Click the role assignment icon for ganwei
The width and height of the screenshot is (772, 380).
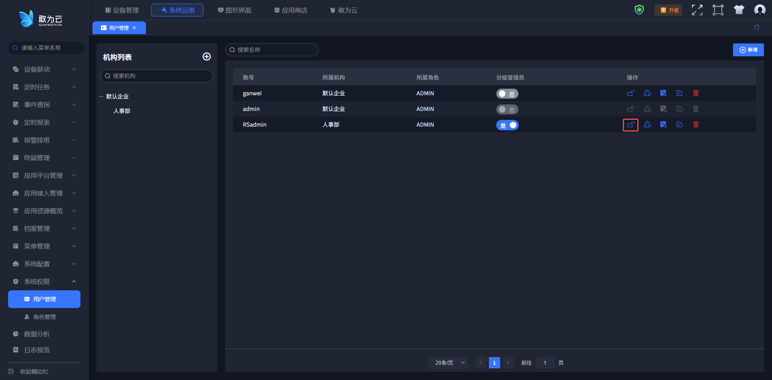pos(647,93)
